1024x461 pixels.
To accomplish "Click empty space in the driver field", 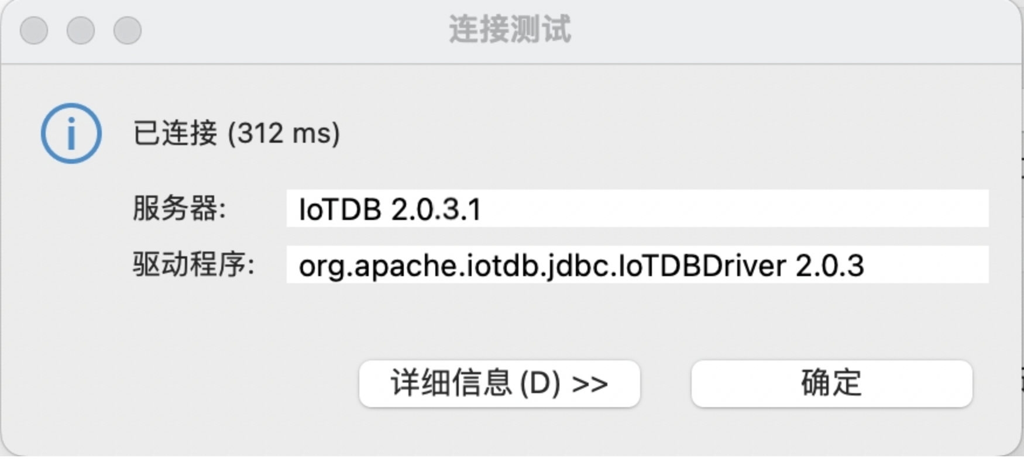I will click(x=930, y=265).
